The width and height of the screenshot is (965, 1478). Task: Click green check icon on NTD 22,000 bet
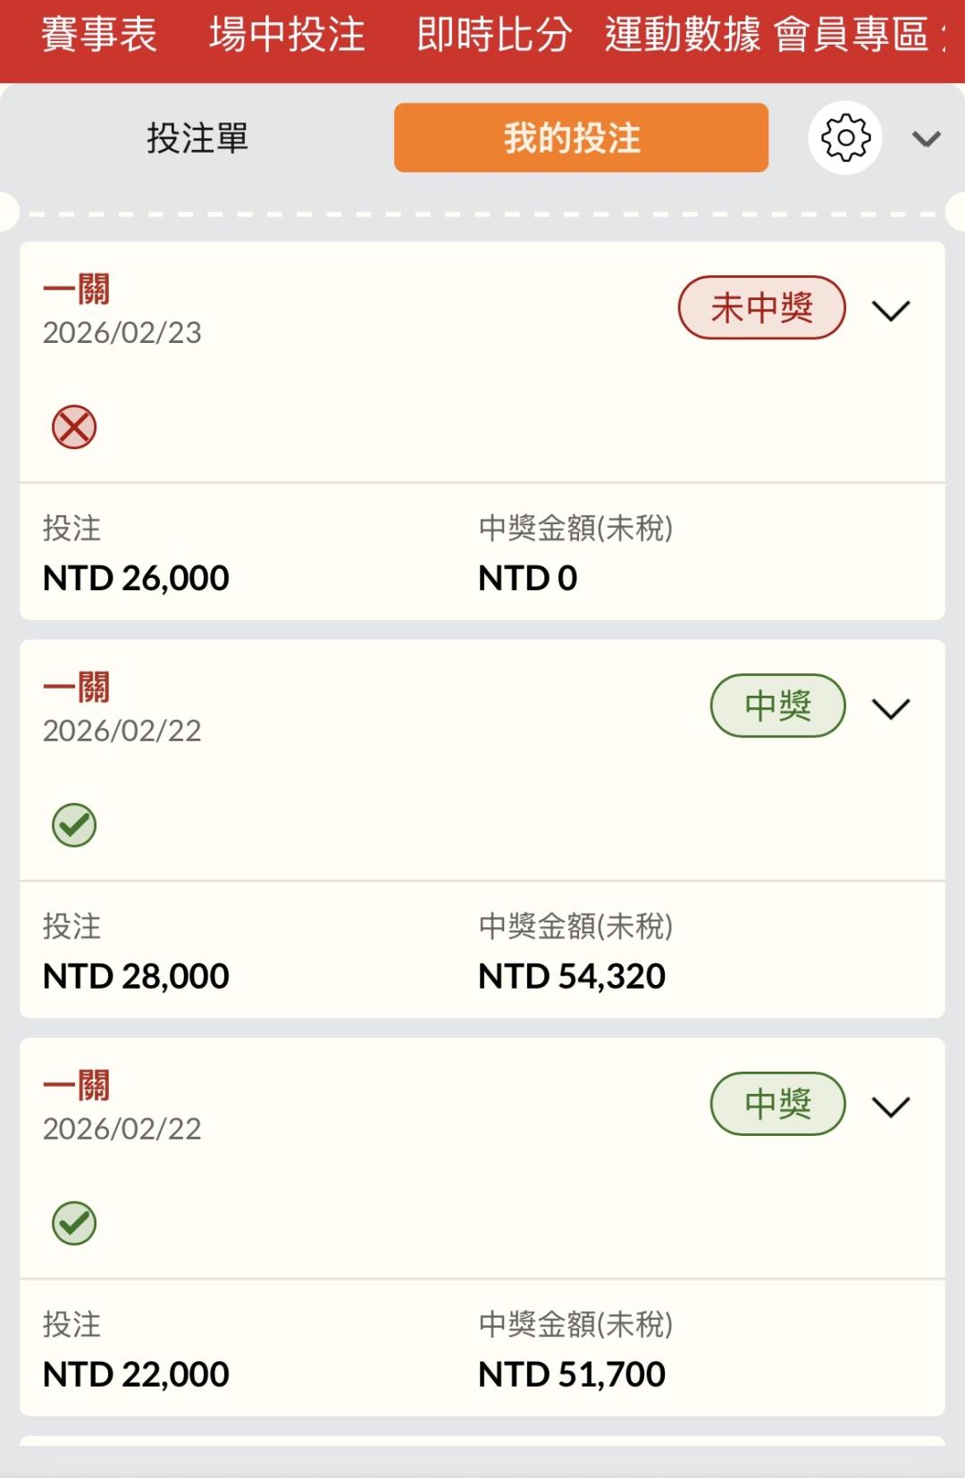(x=74, y=1223)
